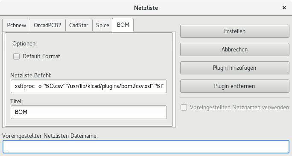Click Plugin entfernen button
Viewport: 292px width, 156px height.
pyautogui.click(x=235, y=86)
